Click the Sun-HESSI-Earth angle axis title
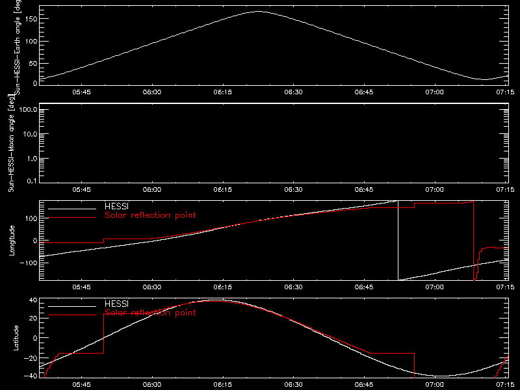This screenshot has width=520, height=390. tap(18, 46)
